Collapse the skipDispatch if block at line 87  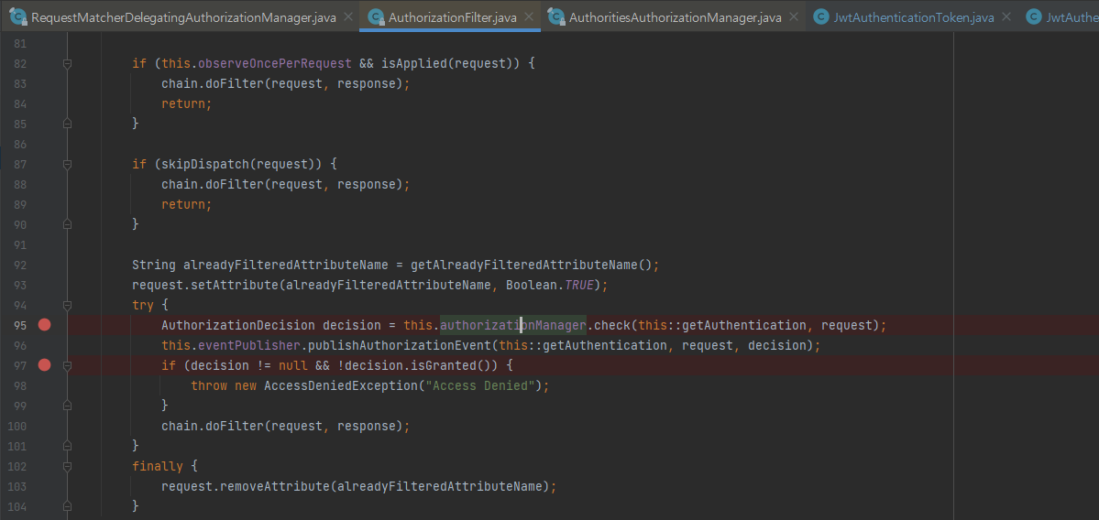pyautogui.click(x=67, y=165)
